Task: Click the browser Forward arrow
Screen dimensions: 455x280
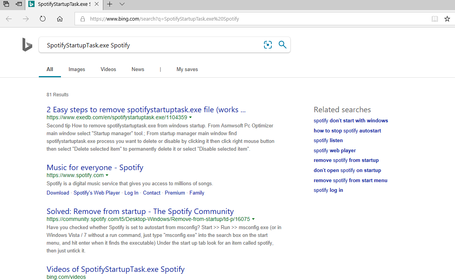Action: [26, 19]
